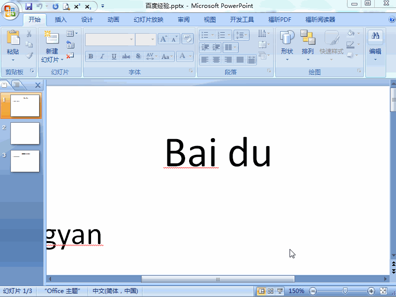Increase the list indent level
This screenshot has width=396, height=297.
click(x=216, y=47)
